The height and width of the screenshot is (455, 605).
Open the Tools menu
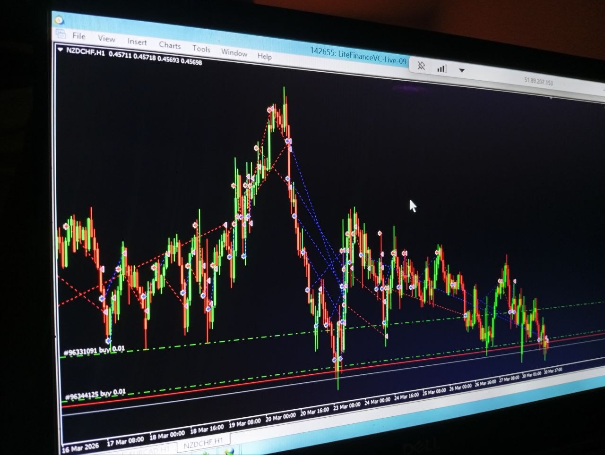[202, 49]
